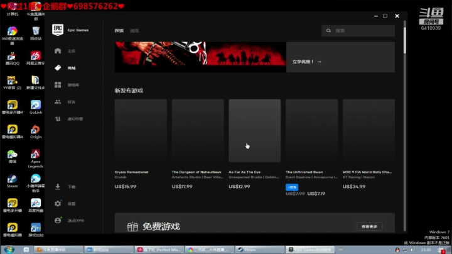The height and width of the screenshot is (254, 452).
Task: Open the WRC 9 FIA World Rally title
Action: (x=367, y=172)
